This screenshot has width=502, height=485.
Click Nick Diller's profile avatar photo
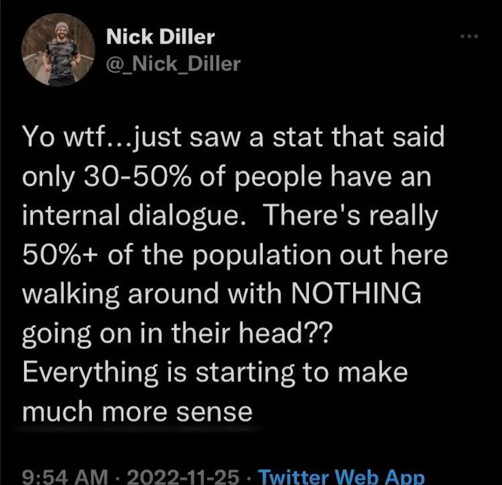pyautogui.click(x=59, y=50)
